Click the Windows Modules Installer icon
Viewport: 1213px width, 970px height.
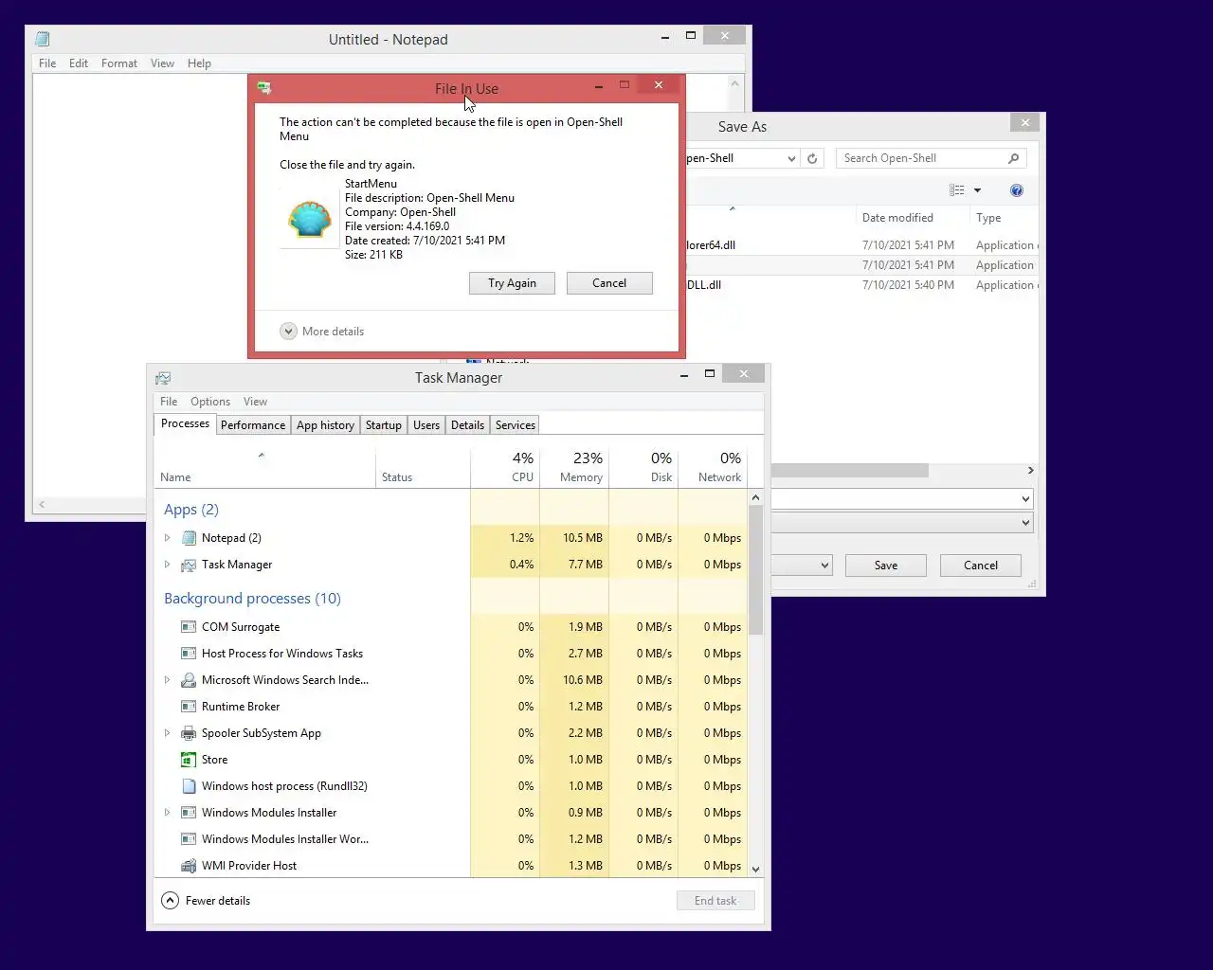189,812
